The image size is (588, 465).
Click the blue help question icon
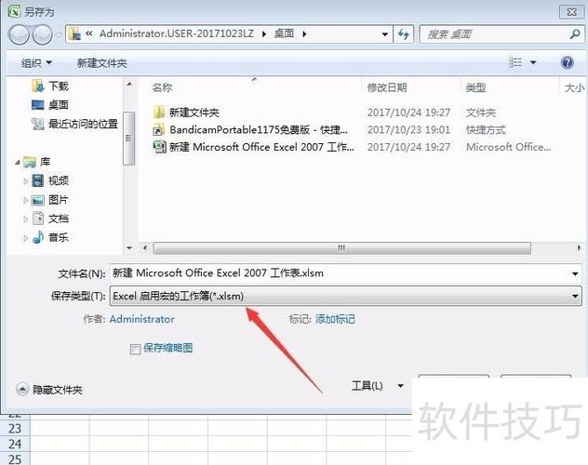pos(567,62)
